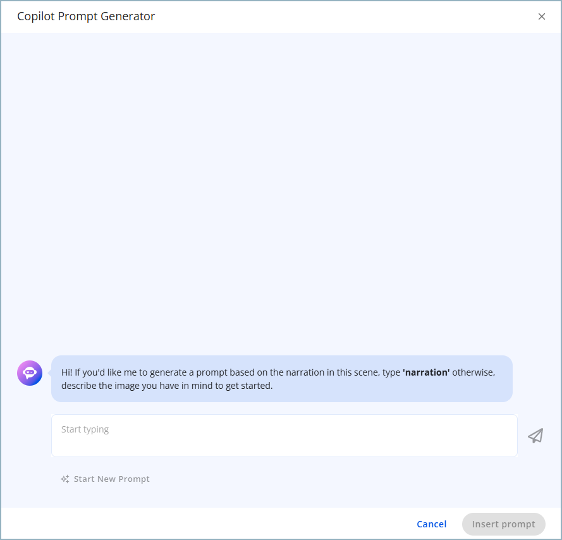
Task: Submit the prompt via the send arrow icon
Action: 535,436
